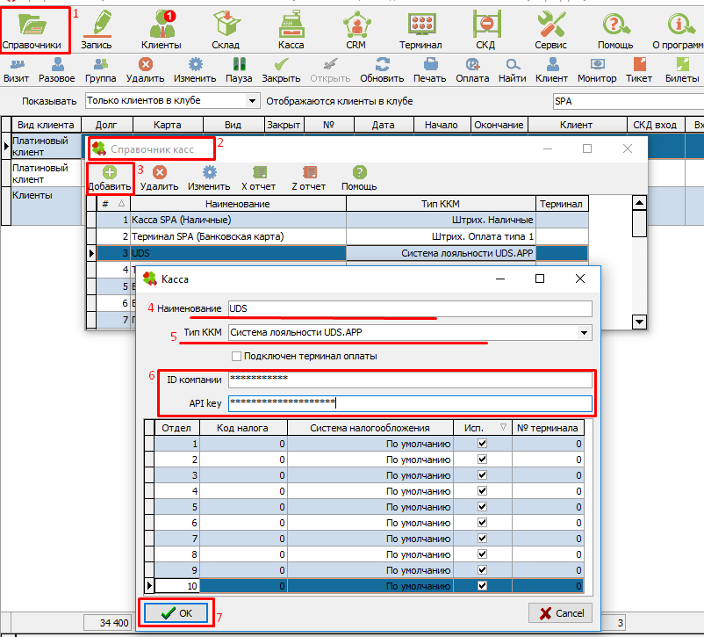This screenshot has height=637, width=704.
Task: Confirm the Касса dialog with OK
Action: click(176, 613)
